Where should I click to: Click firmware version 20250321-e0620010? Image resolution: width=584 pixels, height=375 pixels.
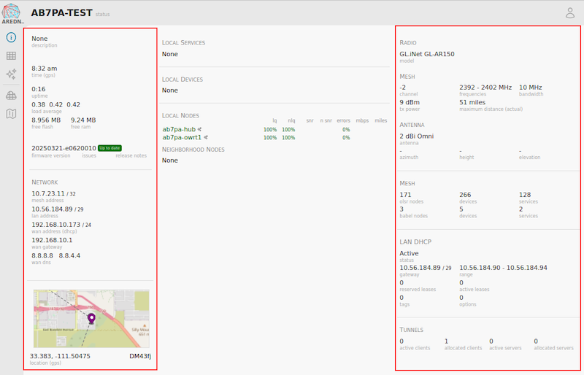[64, 148]
